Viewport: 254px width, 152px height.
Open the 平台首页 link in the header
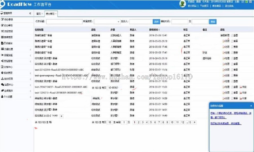point(204,6)
